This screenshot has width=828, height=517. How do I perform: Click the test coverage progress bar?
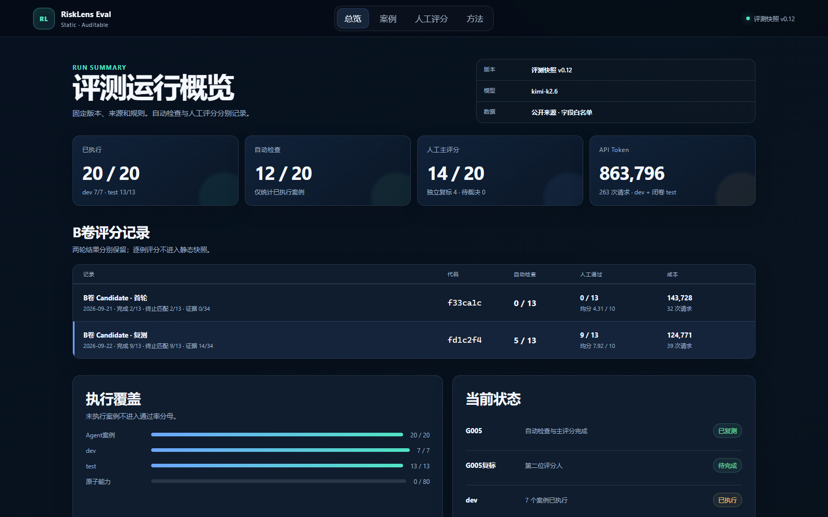277,466
